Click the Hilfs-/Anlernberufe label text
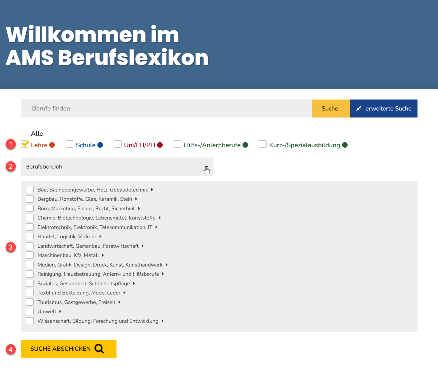This screenshot has width=438, height=372. tap(212, 145)
